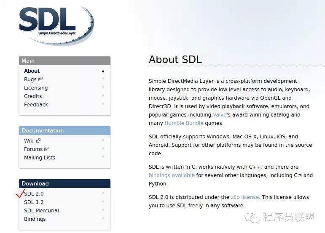This screenshot has width=325, height=233.
Task: Click the Main section header
Action: (x=64, y=61)
